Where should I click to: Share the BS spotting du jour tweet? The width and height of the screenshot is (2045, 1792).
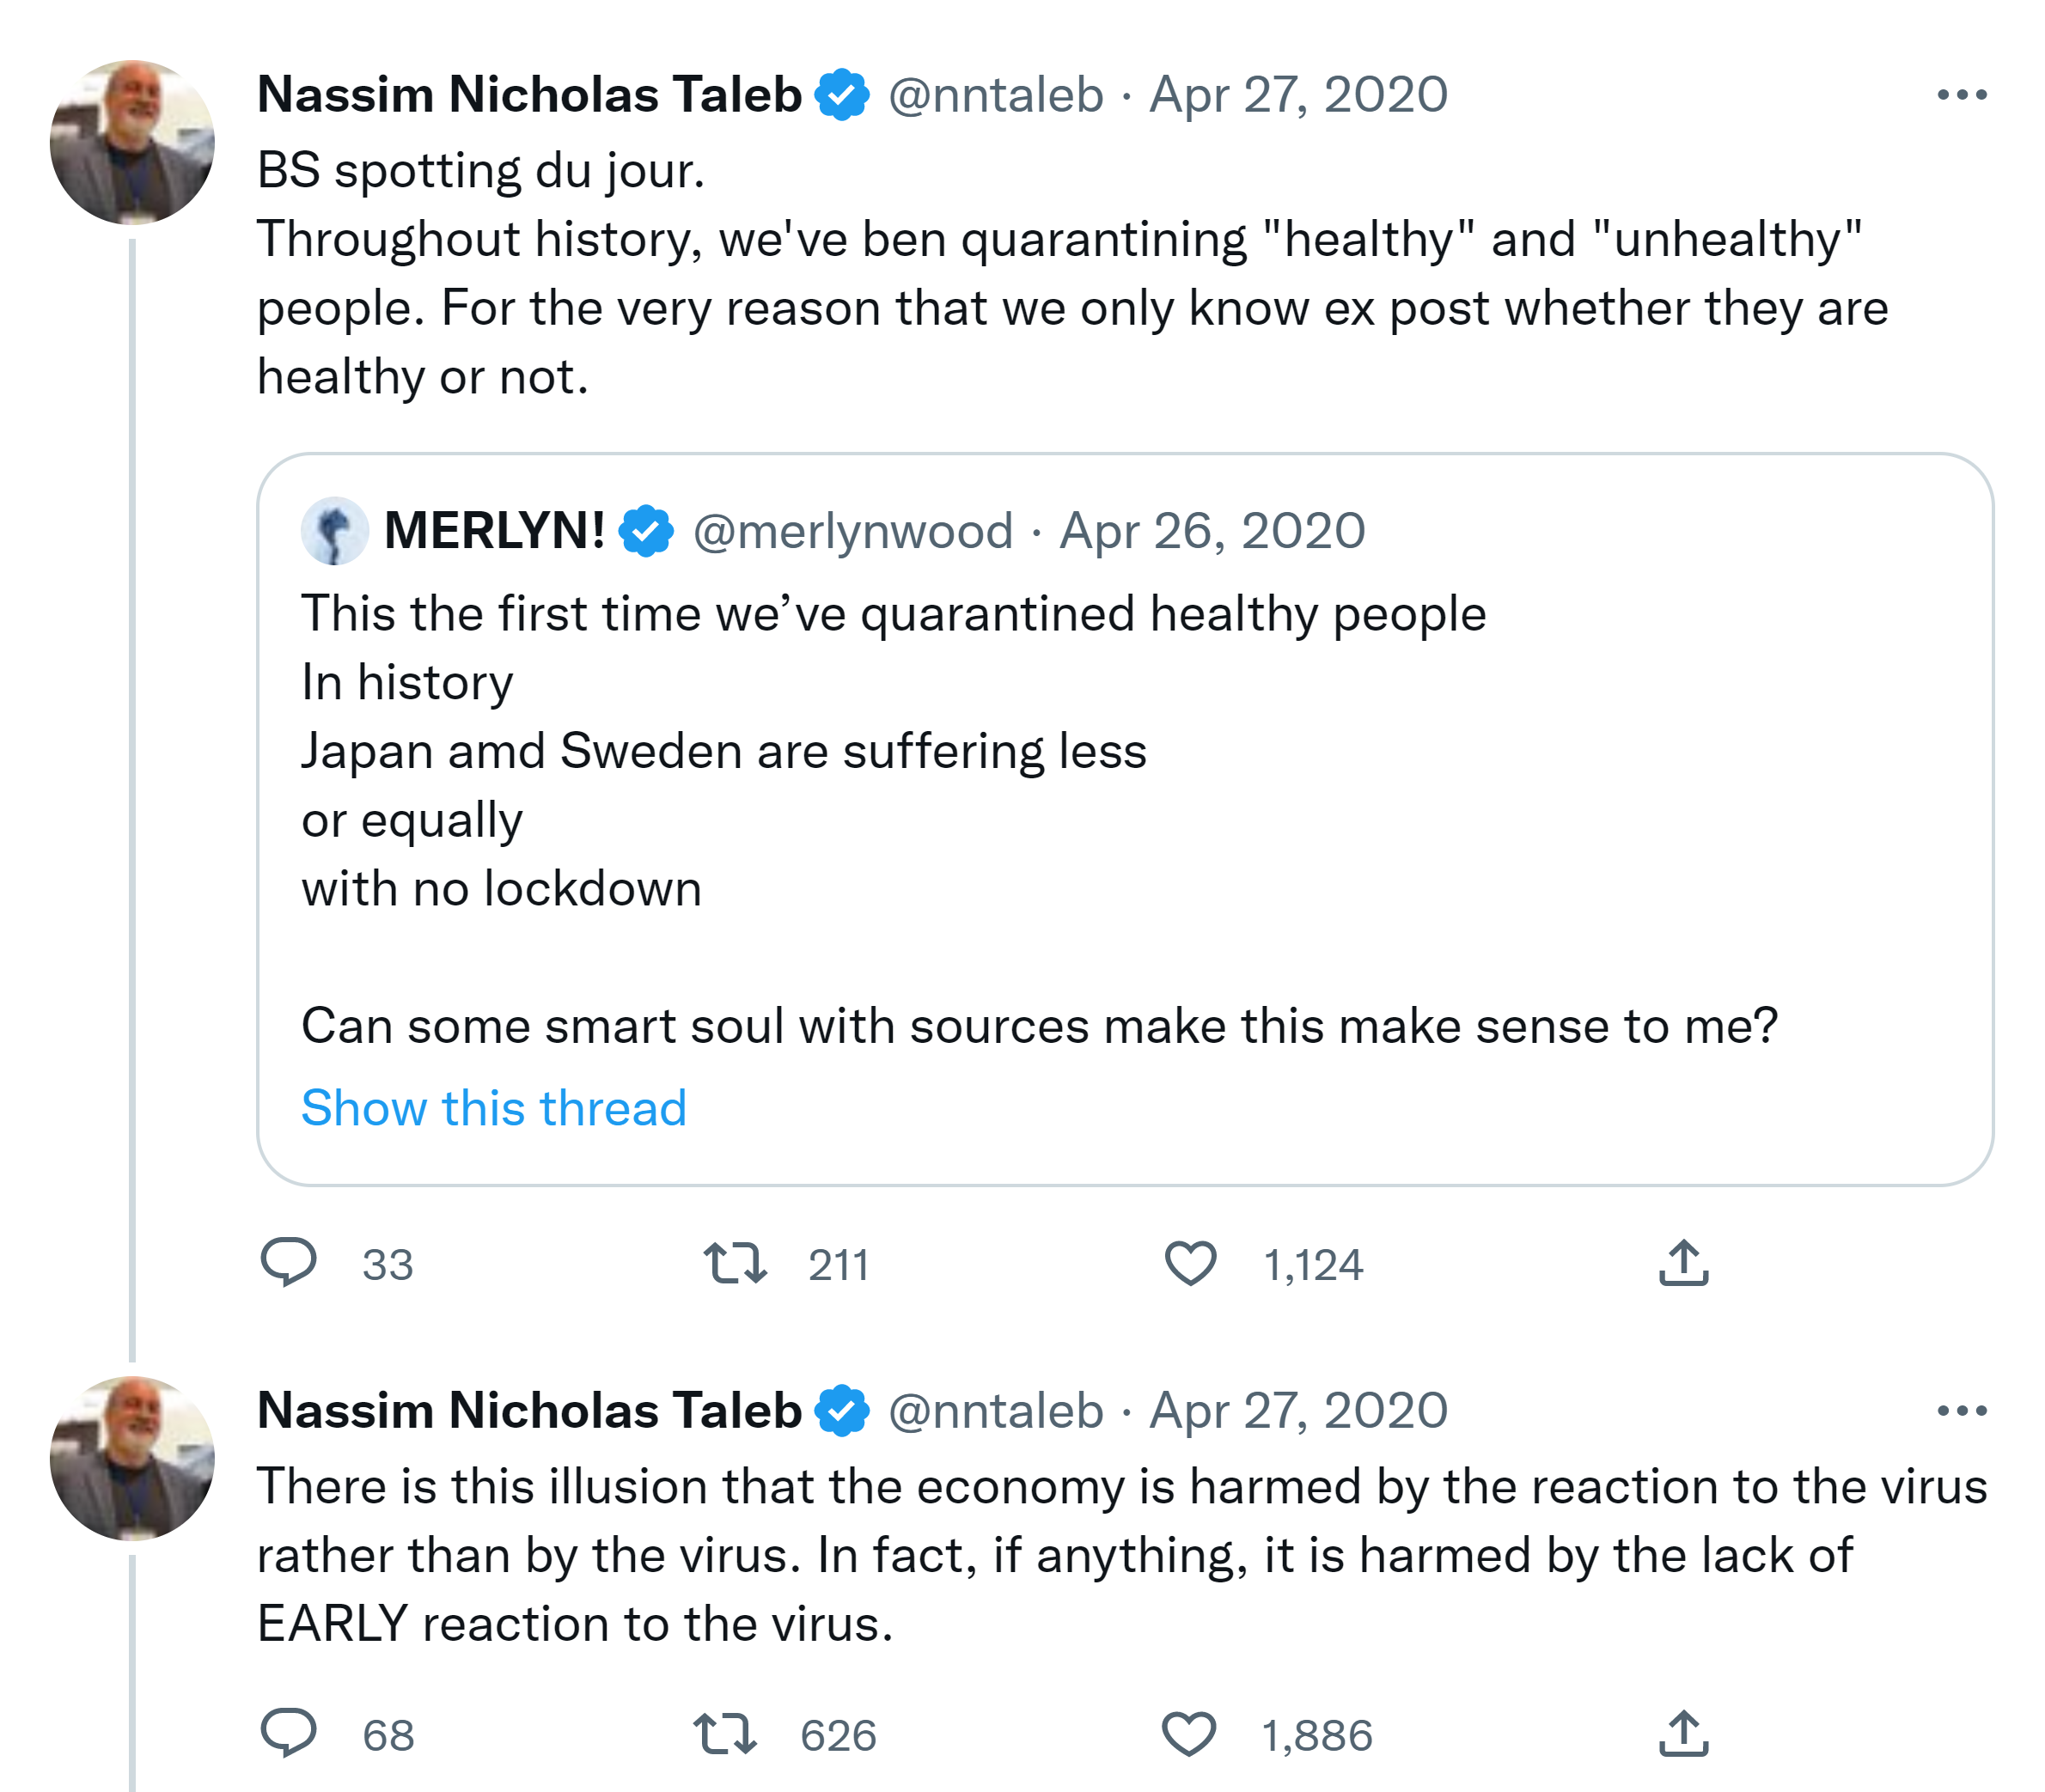point(1684,1262)
